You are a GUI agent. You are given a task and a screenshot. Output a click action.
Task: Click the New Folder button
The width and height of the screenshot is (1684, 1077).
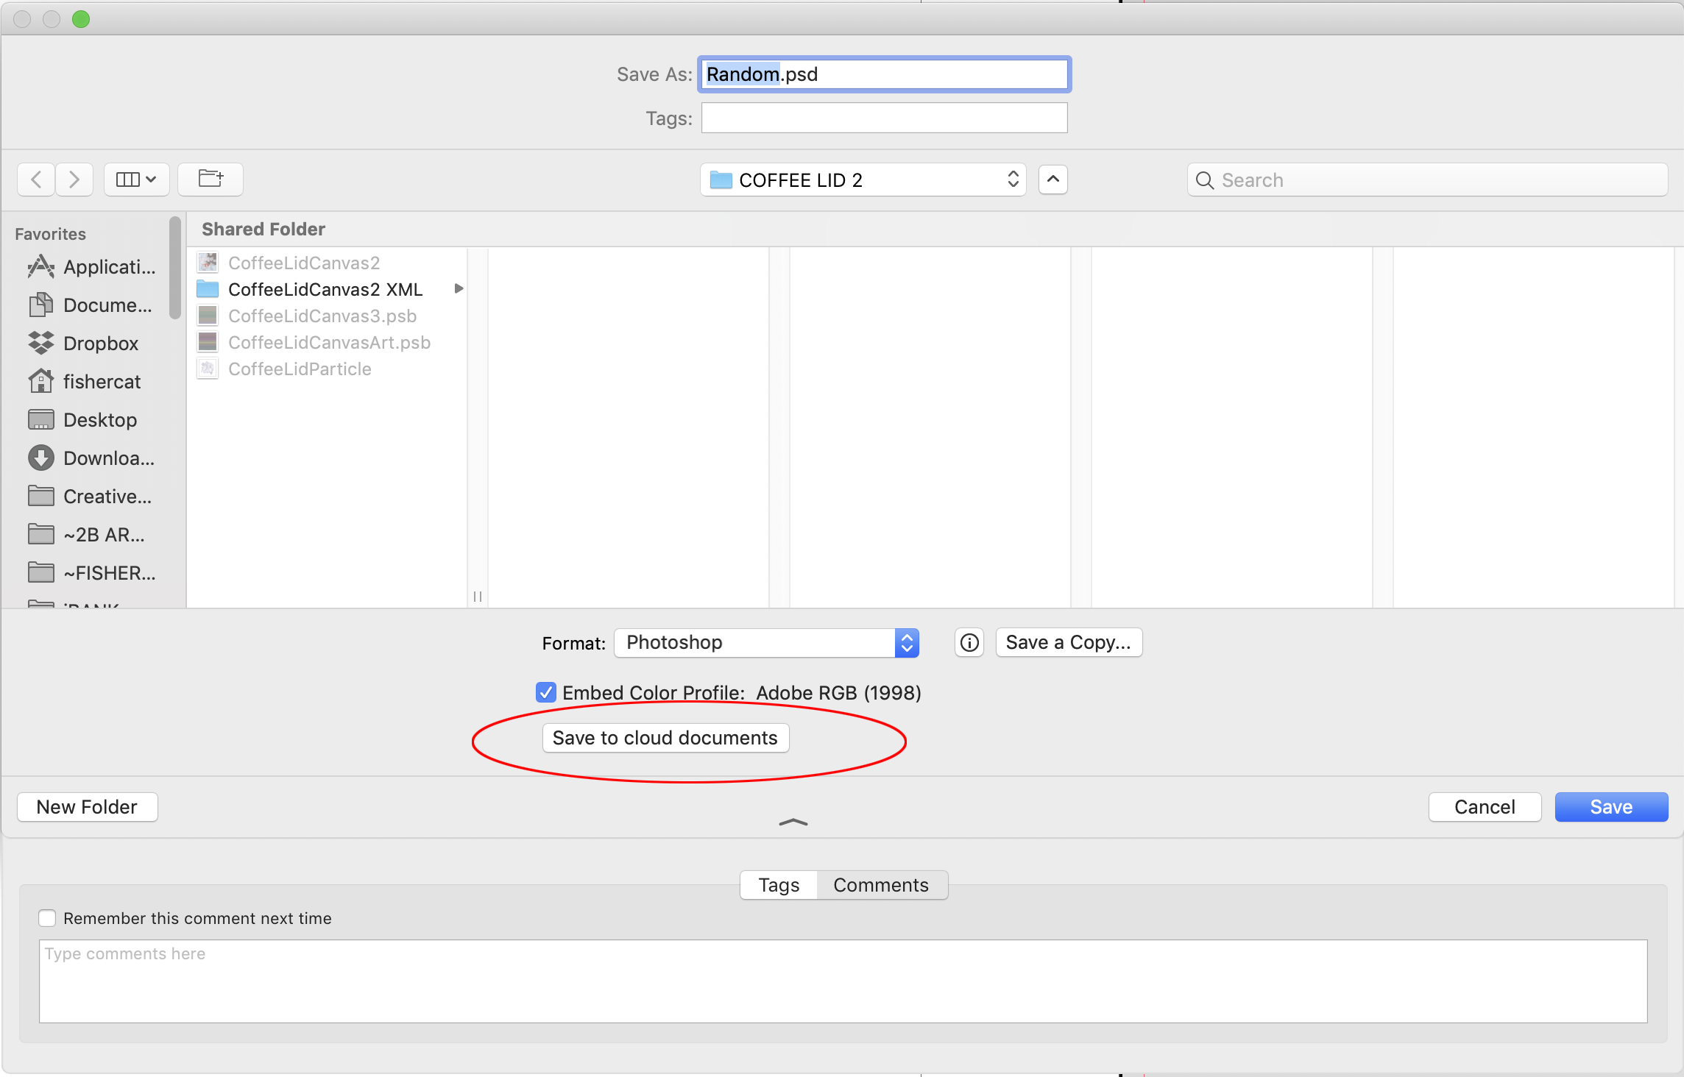86,806
